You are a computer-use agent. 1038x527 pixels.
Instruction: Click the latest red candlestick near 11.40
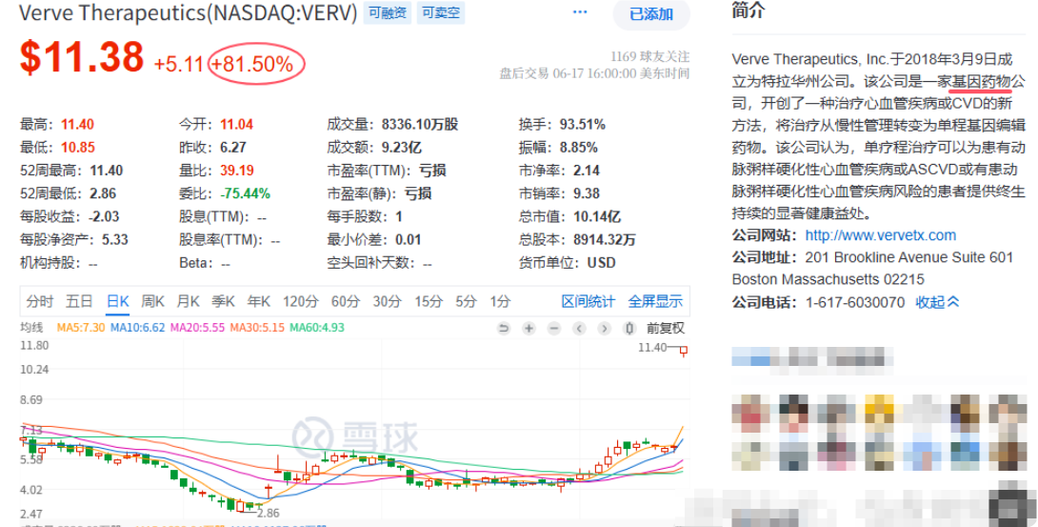point(684,351)
